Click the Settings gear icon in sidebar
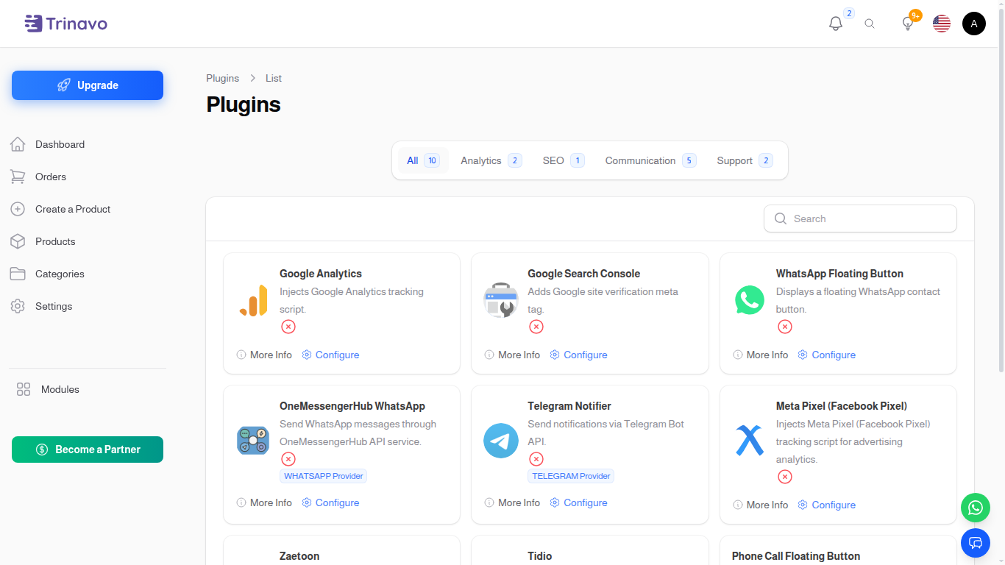1005x565 pixels. click(18, 306)
